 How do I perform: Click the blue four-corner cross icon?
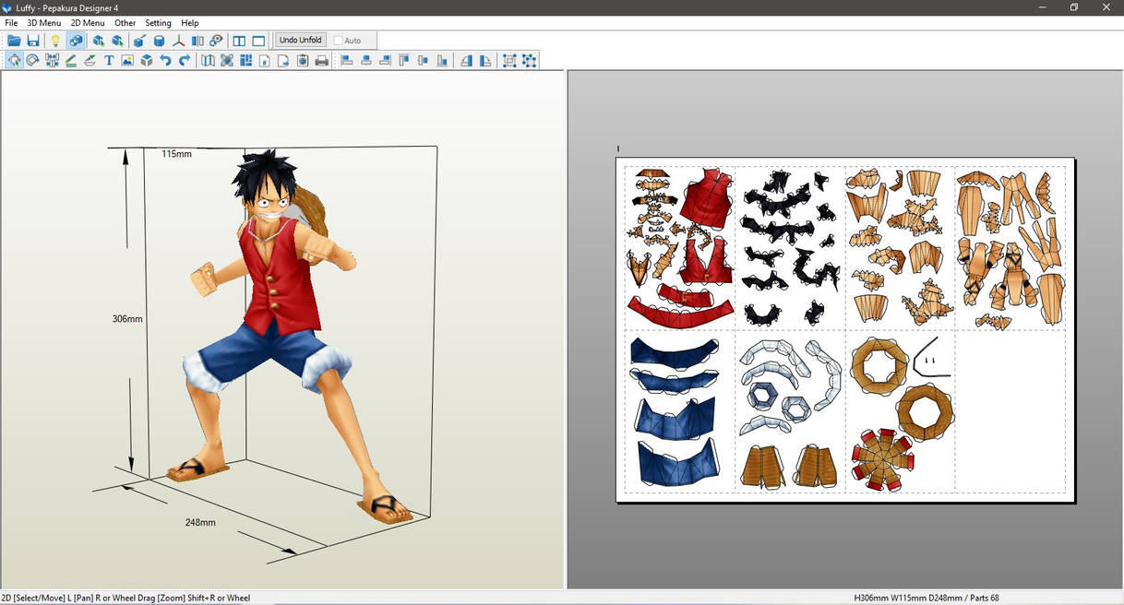(227, 61)
